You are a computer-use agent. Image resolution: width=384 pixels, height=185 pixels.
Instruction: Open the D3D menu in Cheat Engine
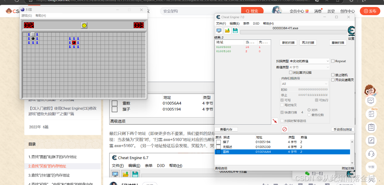pos(256,23)
